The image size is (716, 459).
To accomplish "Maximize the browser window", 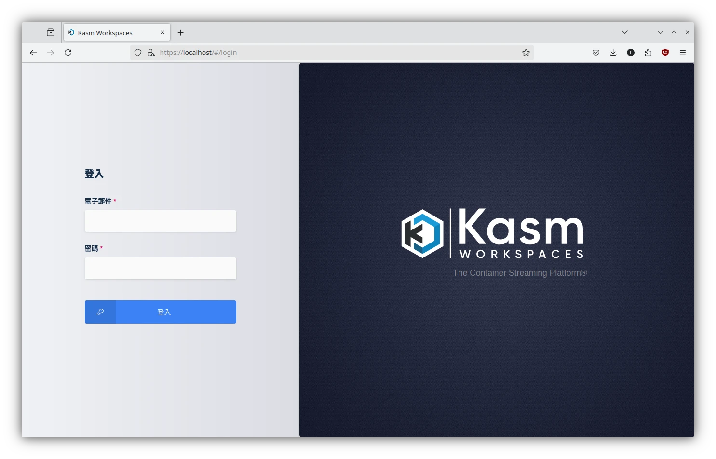I will point(674,32).
